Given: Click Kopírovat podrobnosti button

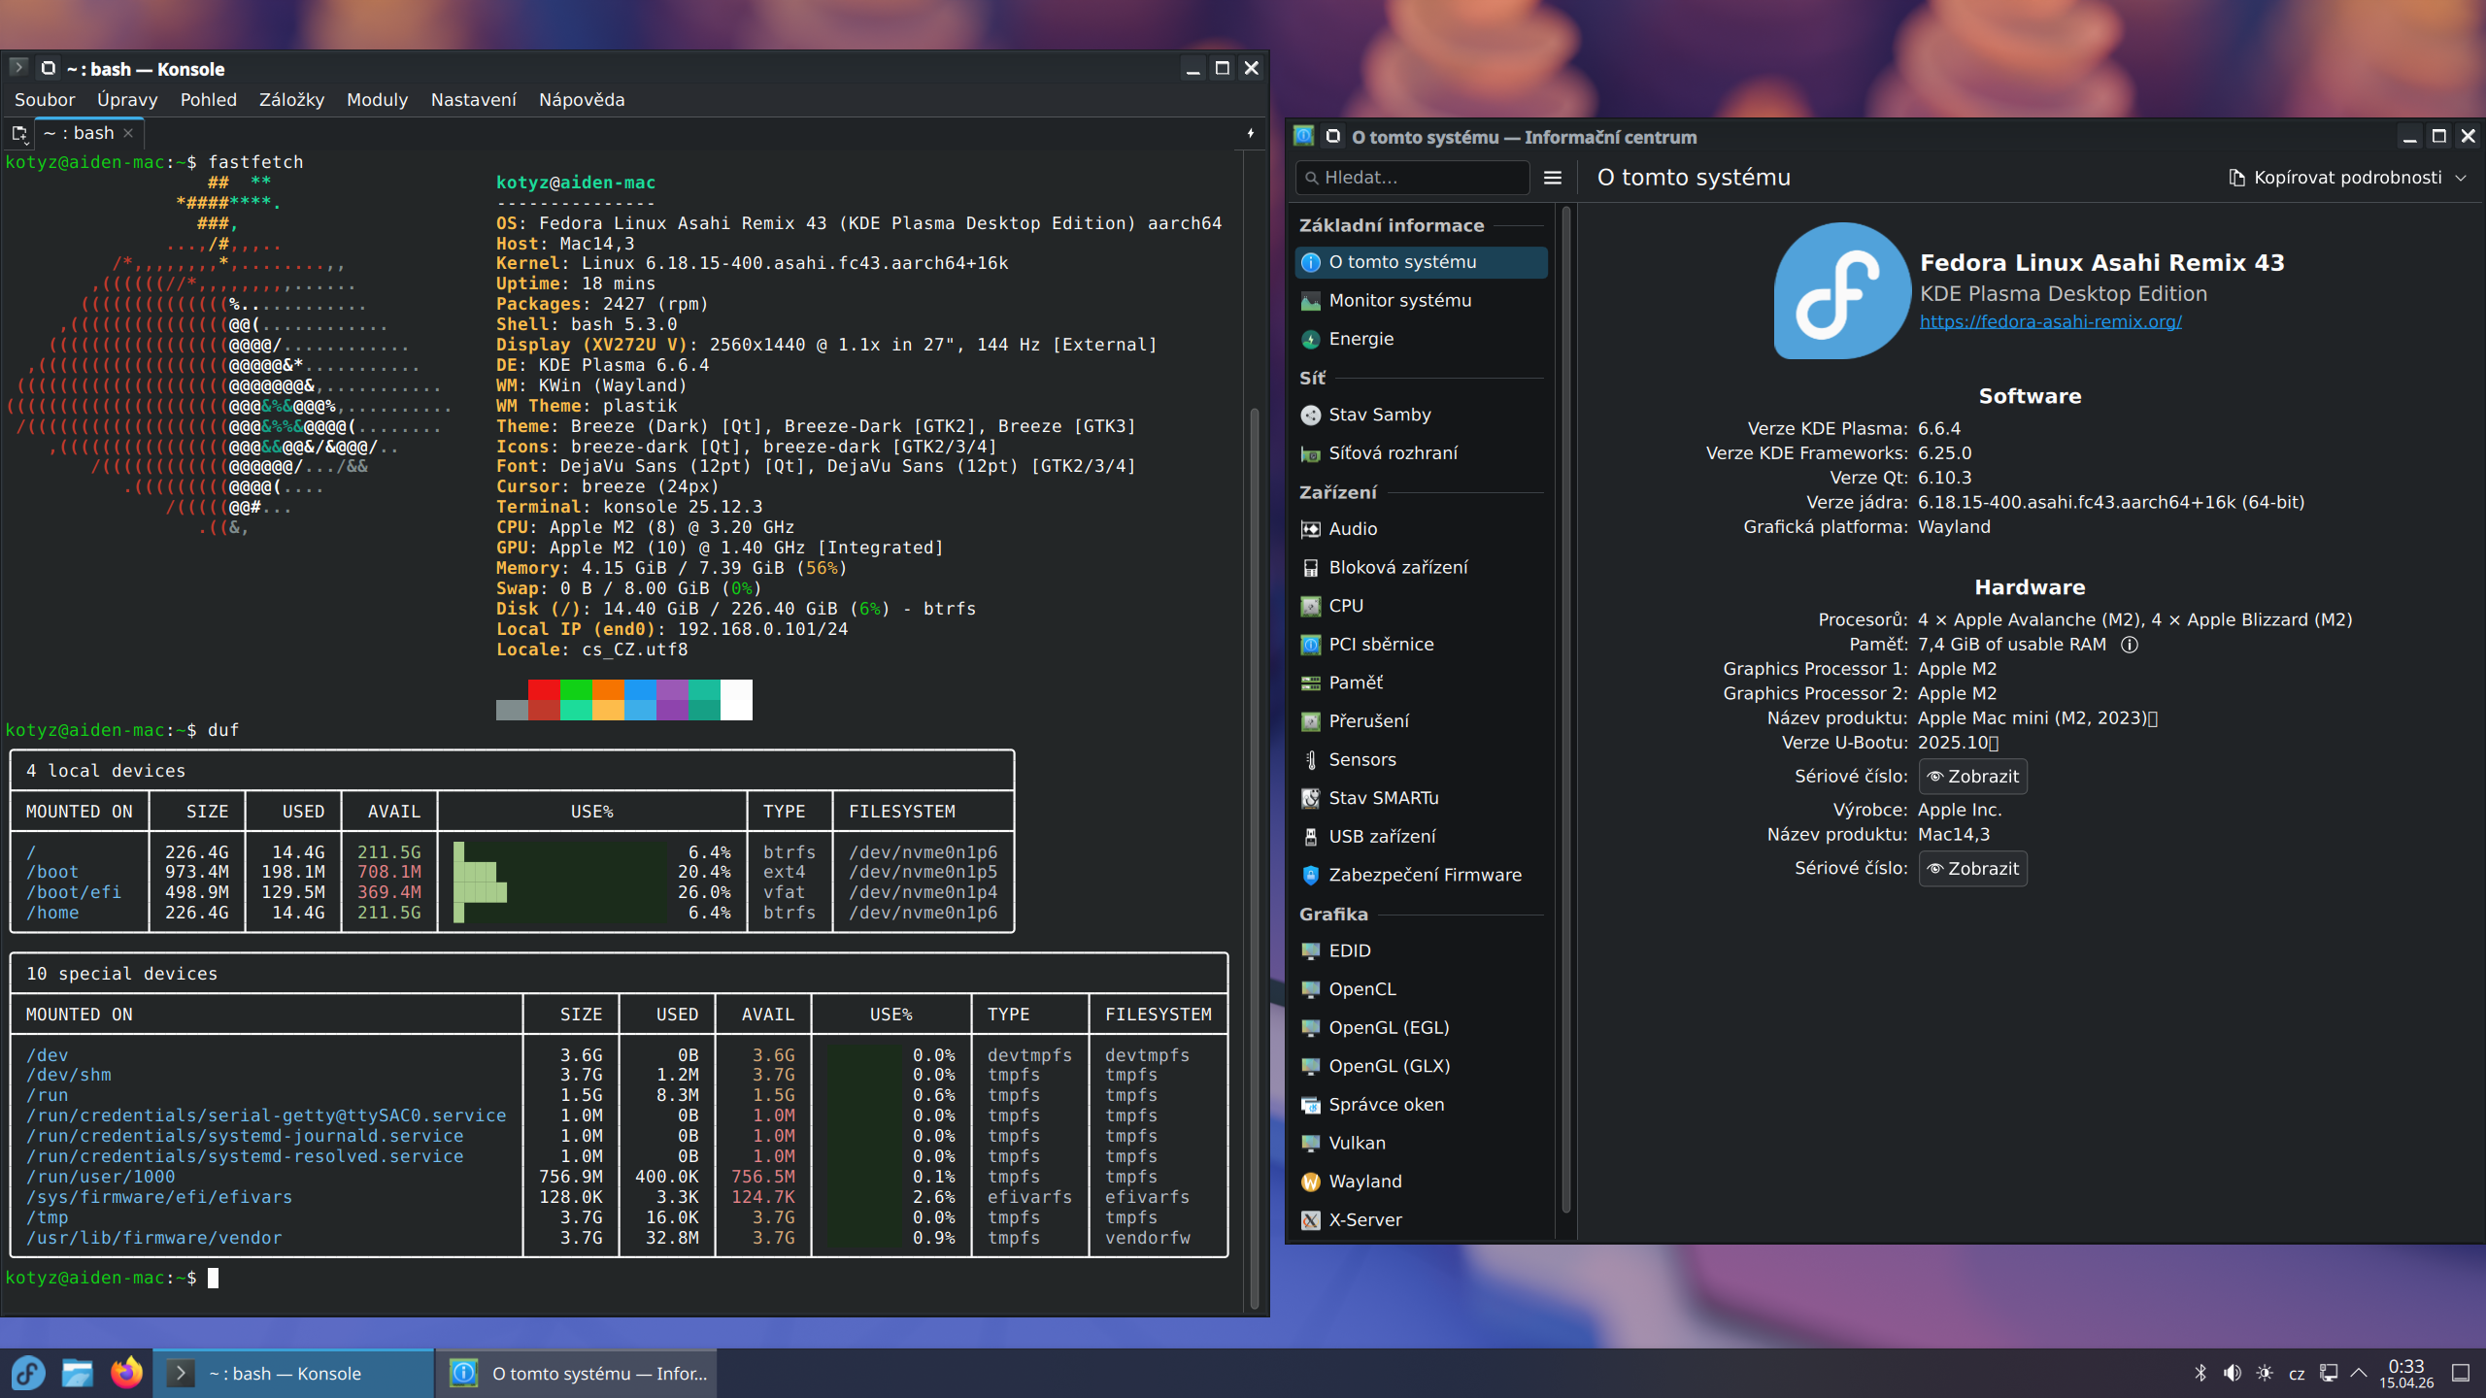Looking at the screenshot, I should [2335, 178].
